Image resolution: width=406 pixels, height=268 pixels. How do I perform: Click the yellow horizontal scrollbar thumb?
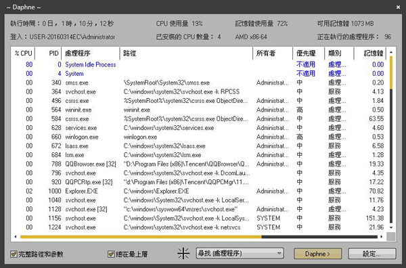coord(141,237)
